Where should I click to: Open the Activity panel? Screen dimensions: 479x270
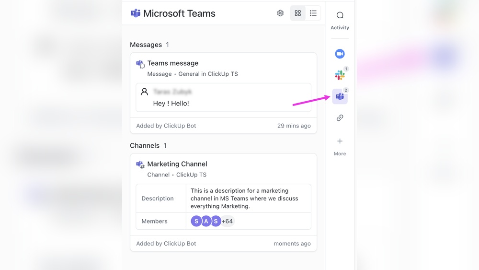[340, 21]
